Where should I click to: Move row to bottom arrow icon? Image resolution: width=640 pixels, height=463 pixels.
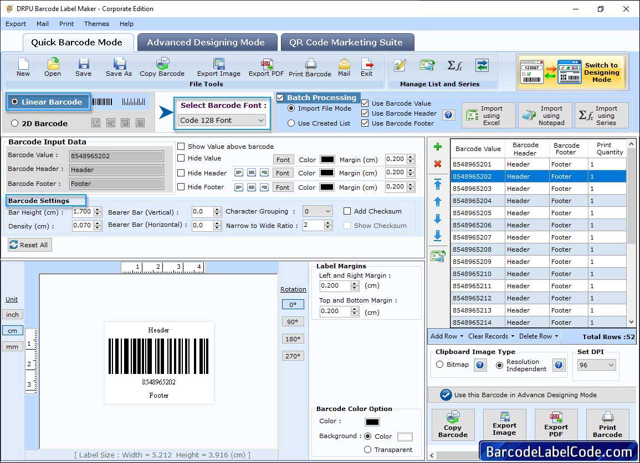[x=438, y=236]
